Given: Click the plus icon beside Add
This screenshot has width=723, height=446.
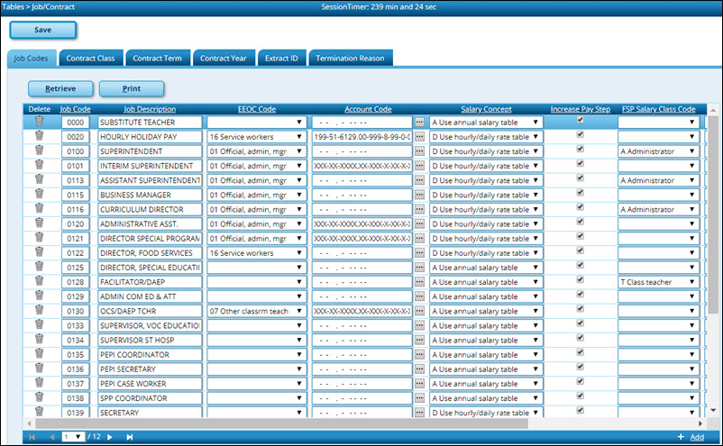Looking at the screenshot, I should tap(681, 437).
